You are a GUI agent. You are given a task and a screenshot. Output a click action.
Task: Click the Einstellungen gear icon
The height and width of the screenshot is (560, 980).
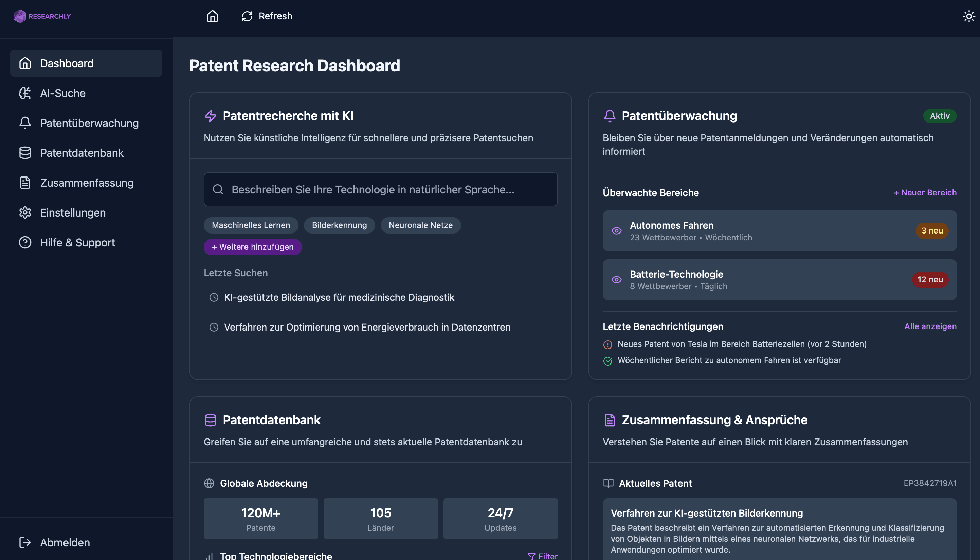point(25,212)
